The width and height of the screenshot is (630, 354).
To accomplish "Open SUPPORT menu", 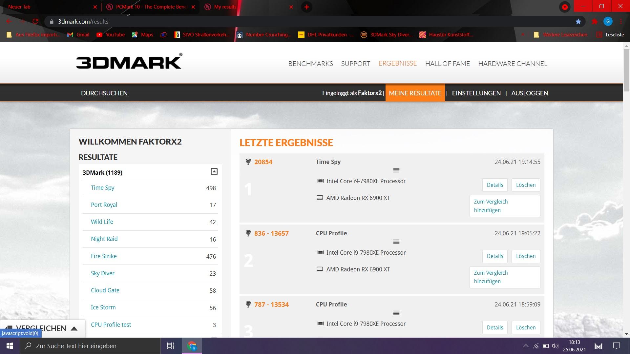I will pos(355,64).
